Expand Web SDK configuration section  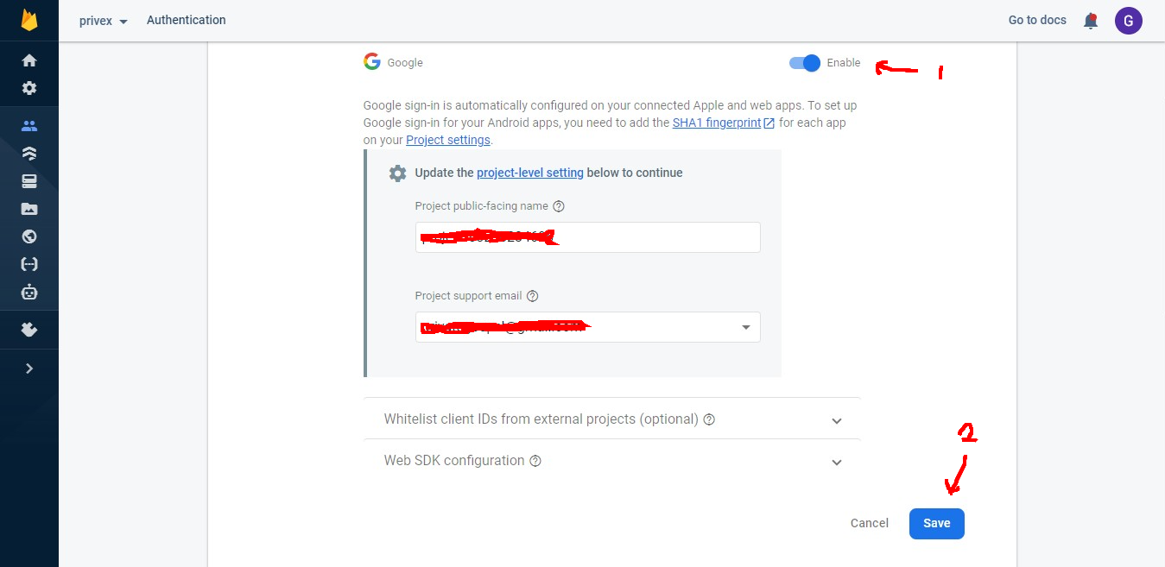(x=836, y=462)
